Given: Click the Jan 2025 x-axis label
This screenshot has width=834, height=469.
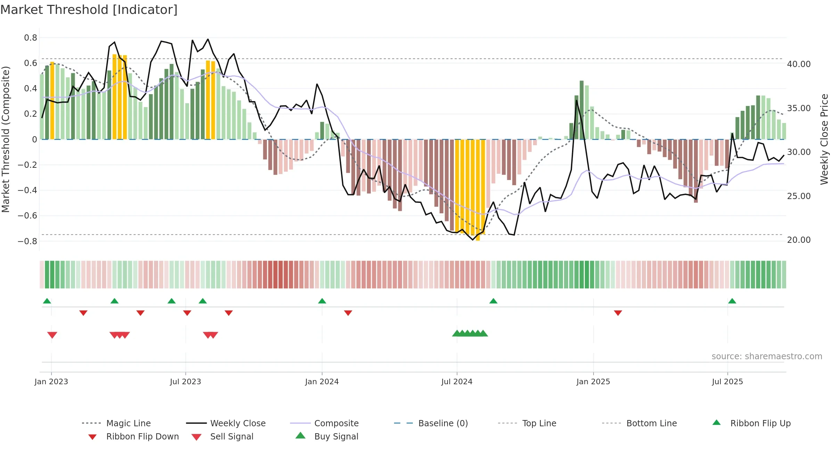Looking at the screenshot, I should [x=594, y=381].
